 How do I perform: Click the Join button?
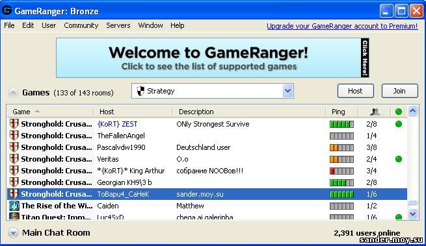click(399, 91)
